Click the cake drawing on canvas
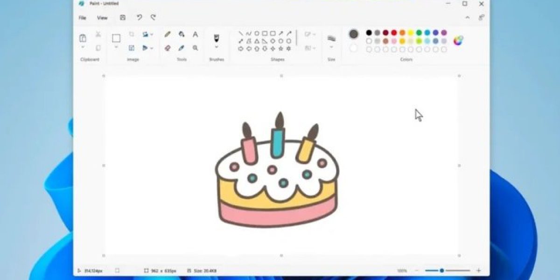The image size is (560, 280). pos(277,170)
